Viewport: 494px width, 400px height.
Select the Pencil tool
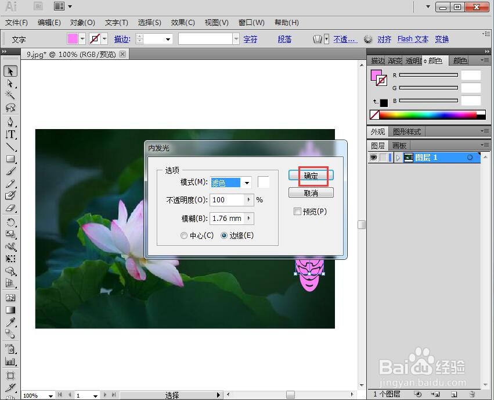click(10, 184)
